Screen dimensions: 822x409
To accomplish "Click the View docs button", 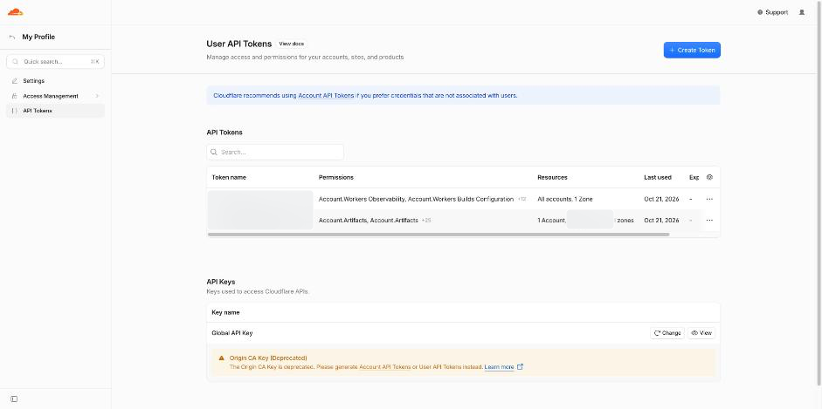I will (292, 44).
